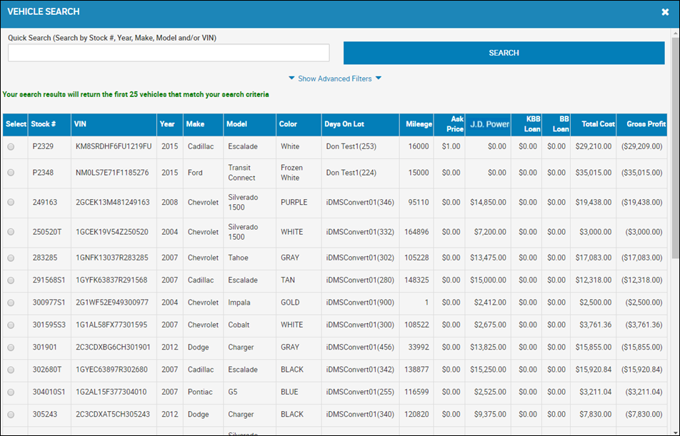Image resolution: width=680 pixels, height=436 pixels.
Task: Click the 164896 mileage value
Action: pyautogui.click(x=416, y=232)
